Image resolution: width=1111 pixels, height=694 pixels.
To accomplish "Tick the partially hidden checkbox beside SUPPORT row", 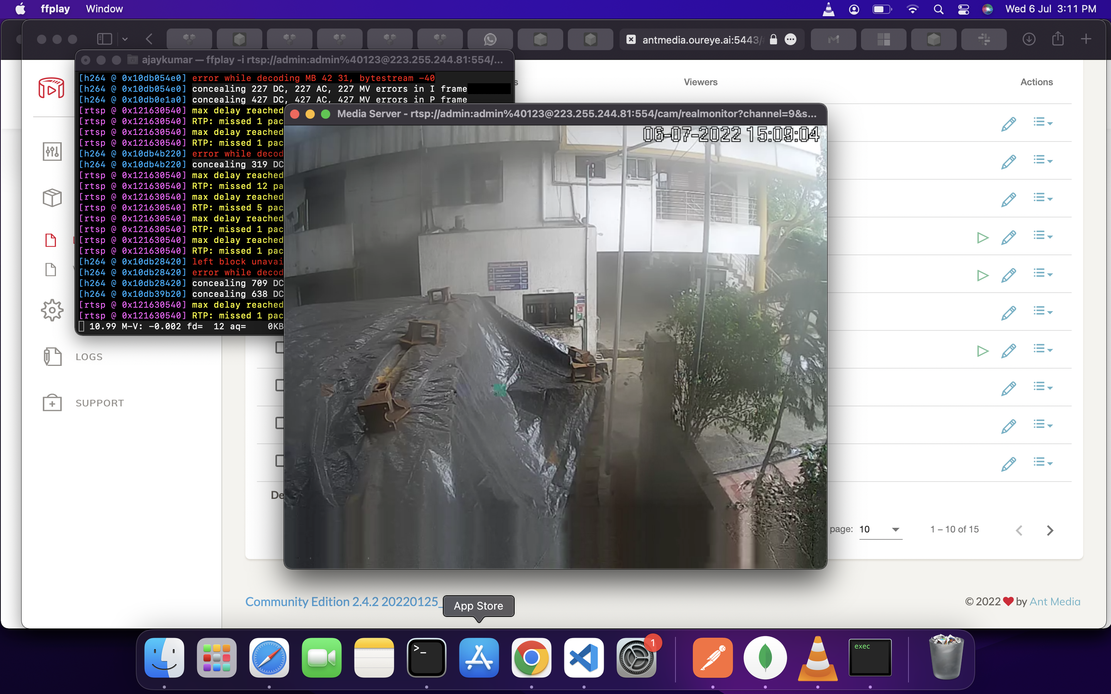I will (279, 385).
